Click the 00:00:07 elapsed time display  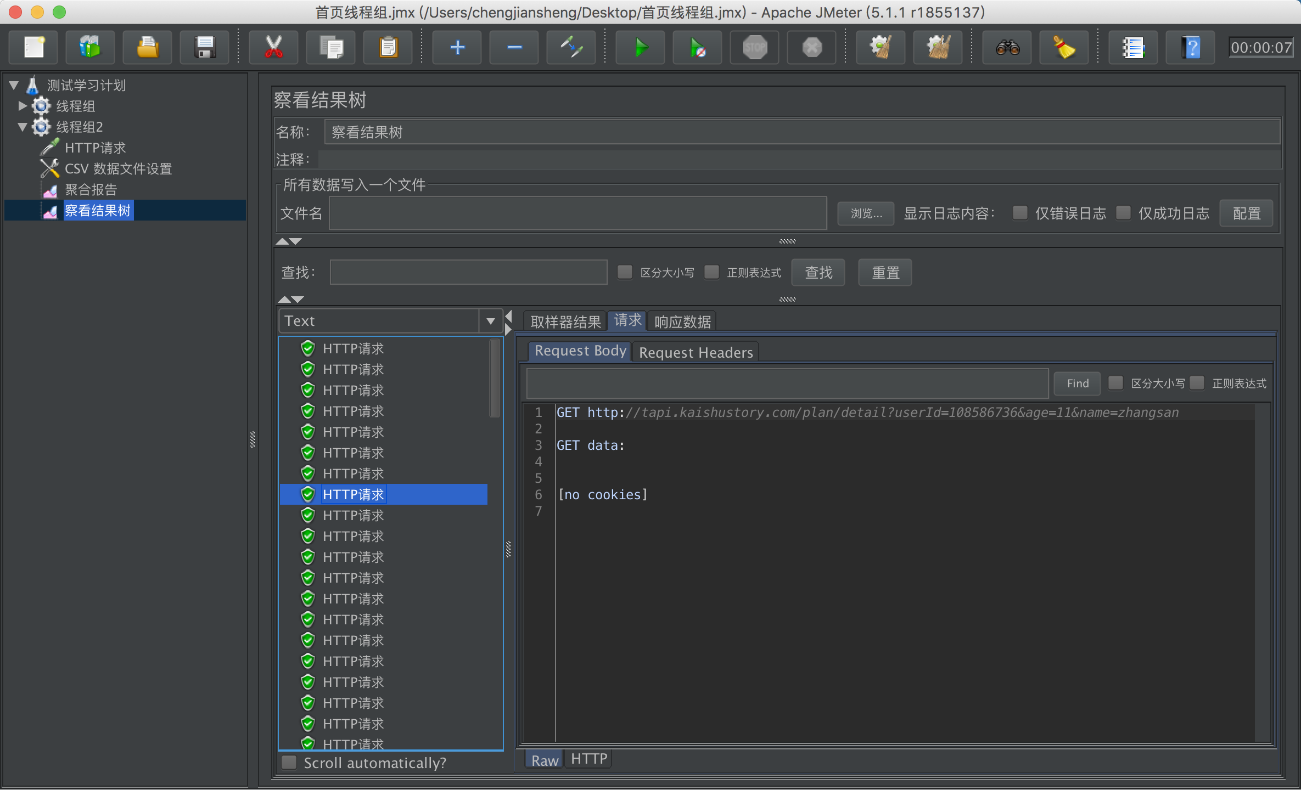[x=1260, y=47]
